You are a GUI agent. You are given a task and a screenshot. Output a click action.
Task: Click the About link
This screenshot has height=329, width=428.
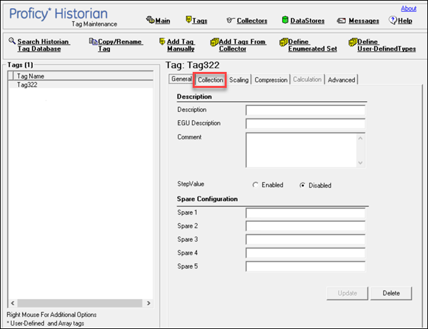tap(409, 9)
